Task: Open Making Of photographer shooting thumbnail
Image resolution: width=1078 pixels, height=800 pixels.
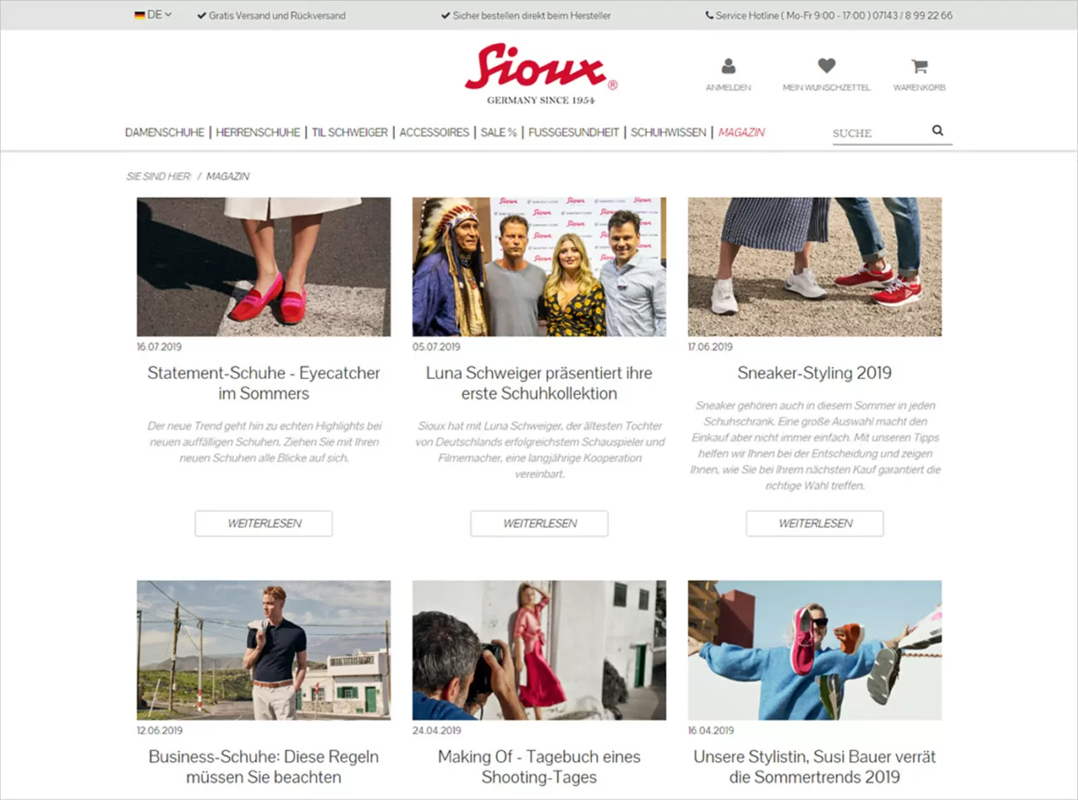Action: [x=539, y=650]
